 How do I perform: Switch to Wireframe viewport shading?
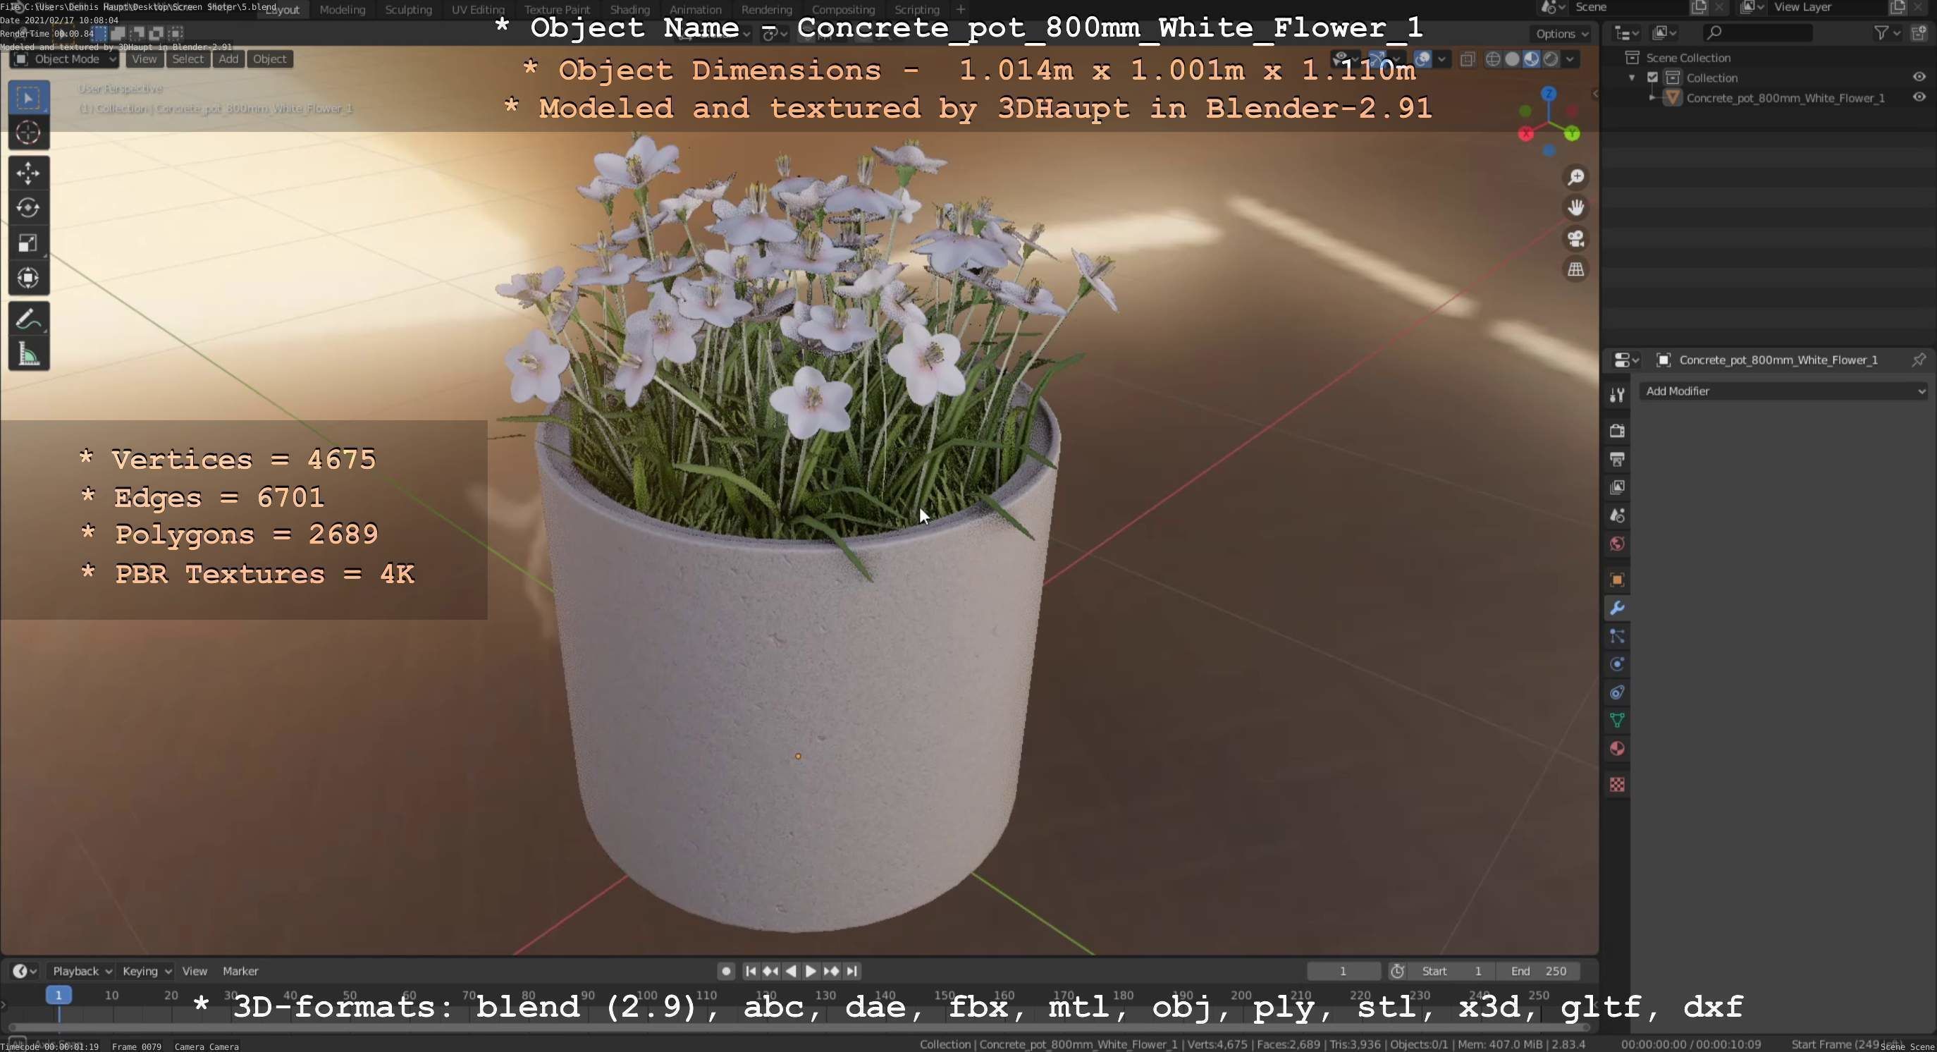(1494, 59)
